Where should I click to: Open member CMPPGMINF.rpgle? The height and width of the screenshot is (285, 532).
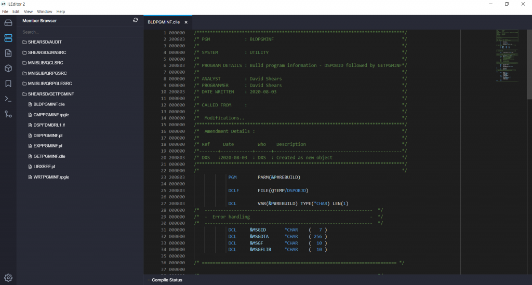click(x=51, y=115)
